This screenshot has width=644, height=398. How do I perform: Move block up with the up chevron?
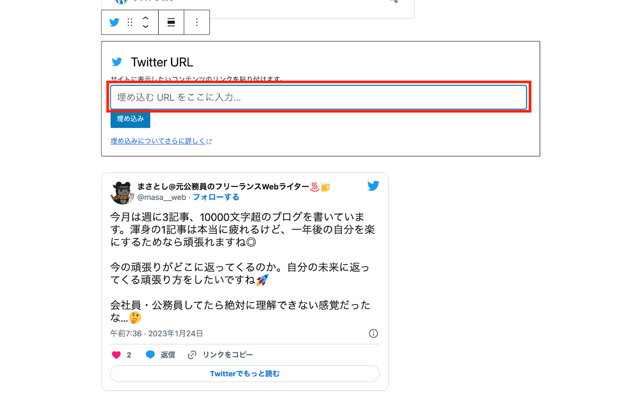point(146,18)
